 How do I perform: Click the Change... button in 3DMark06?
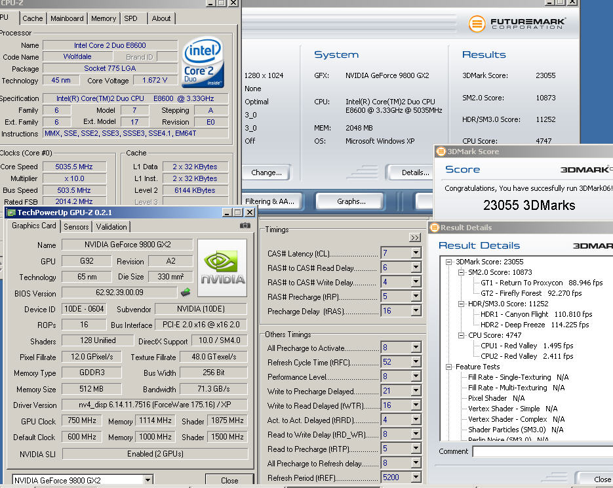(x=266, y=173)
